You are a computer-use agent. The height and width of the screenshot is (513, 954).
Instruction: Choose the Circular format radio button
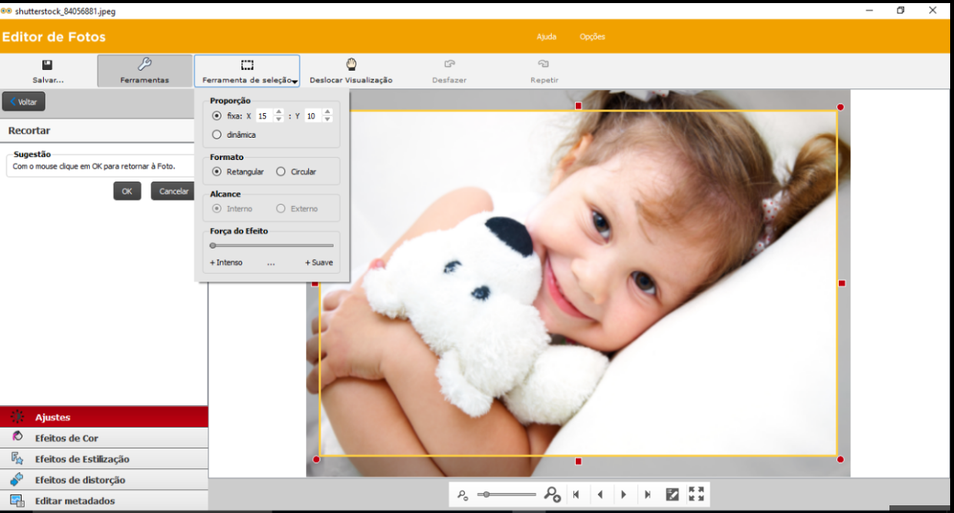point(281,172)
